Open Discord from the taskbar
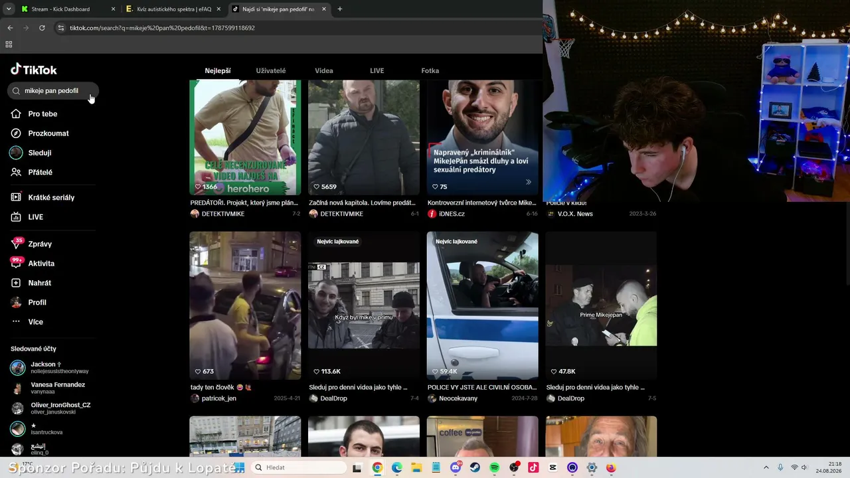Viewport: 850px width, 478px height. click(456, 467)
